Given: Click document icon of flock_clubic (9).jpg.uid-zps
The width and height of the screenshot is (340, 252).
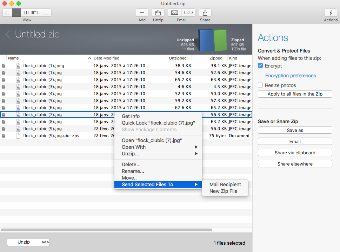Looking at the screenshot, I should [18, 136].
